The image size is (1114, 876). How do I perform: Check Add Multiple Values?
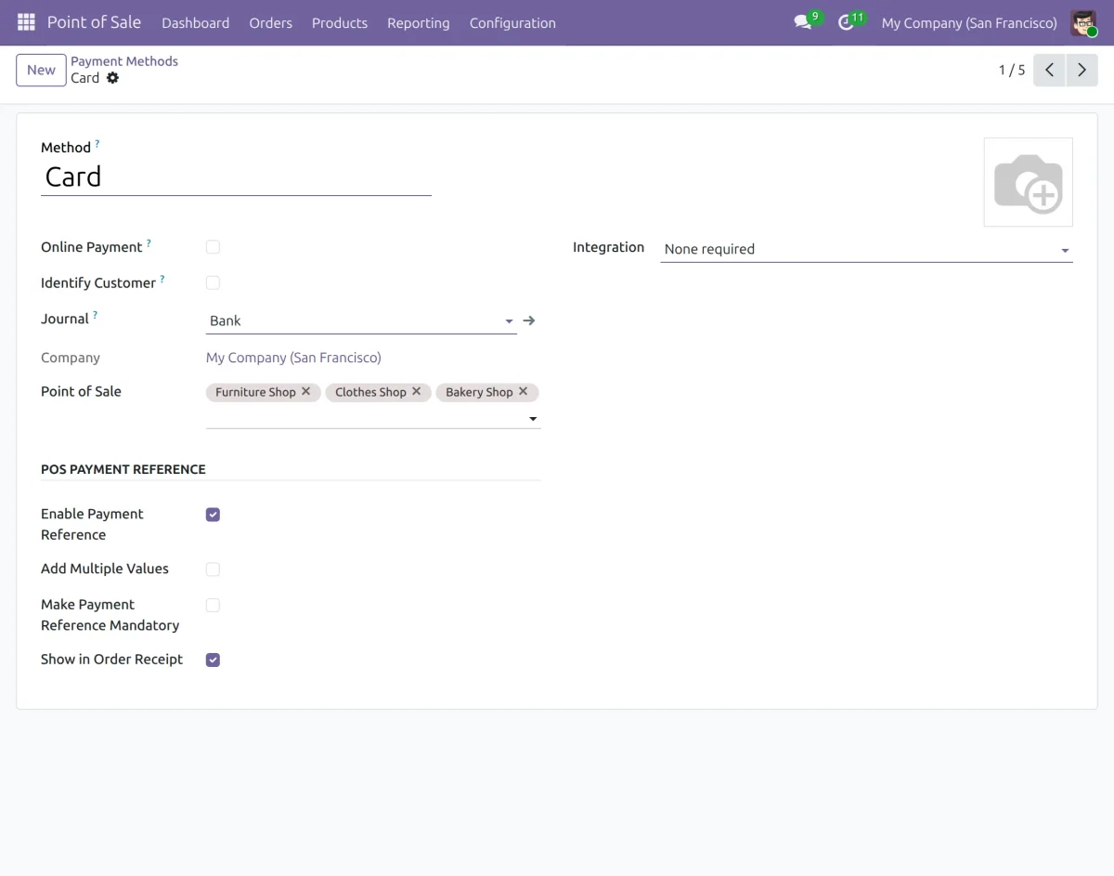click(x=213, y=569)
